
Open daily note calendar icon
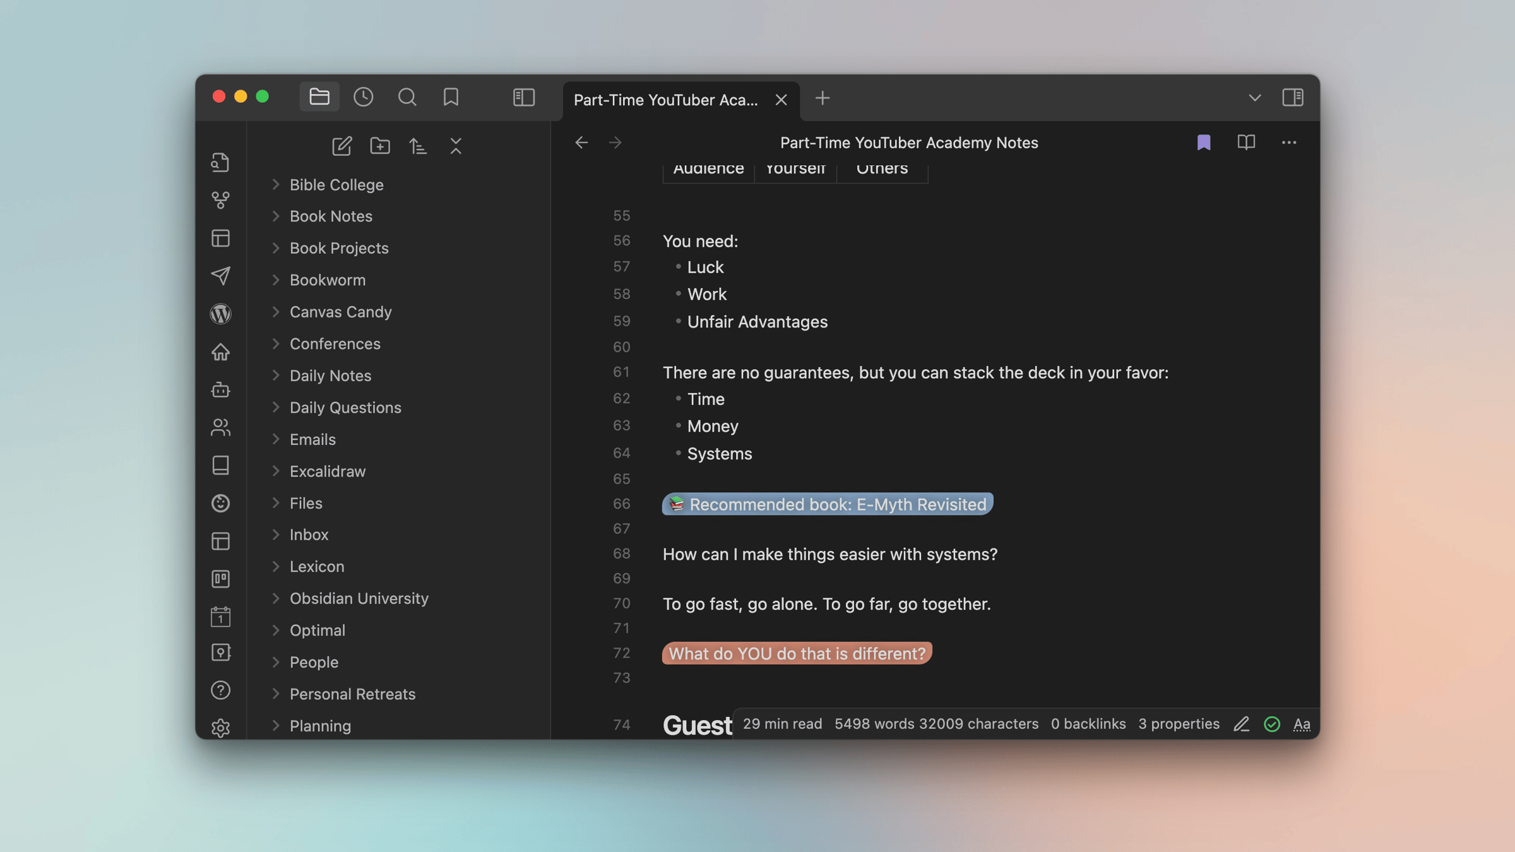[220, 617]
